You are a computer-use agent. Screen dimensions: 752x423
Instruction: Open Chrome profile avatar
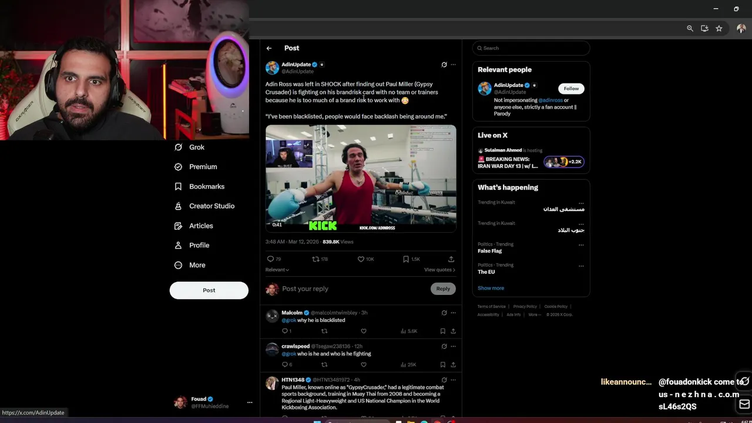741,28
